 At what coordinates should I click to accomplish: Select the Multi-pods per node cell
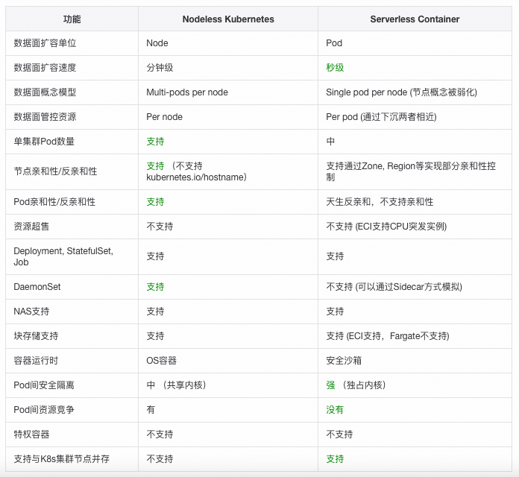187,92
